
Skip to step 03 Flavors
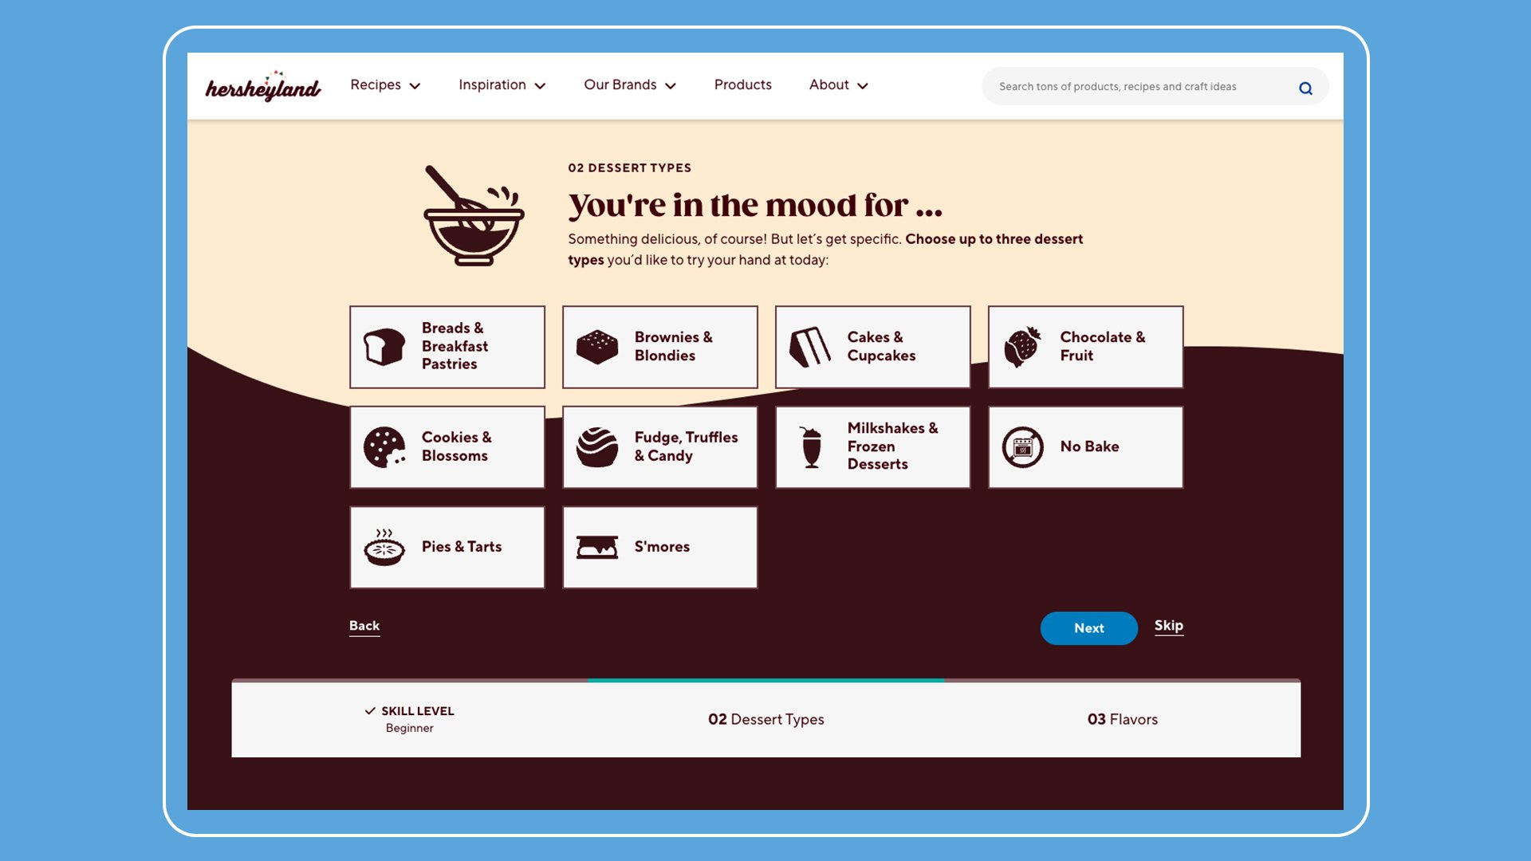[1168, 626]
